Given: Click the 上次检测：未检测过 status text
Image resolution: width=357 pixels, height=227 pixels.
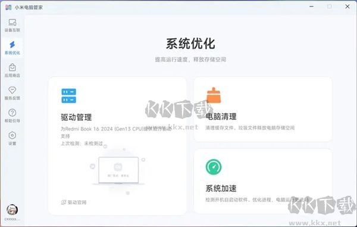Looking at the screenshot, I should click(x=82, y=144).
